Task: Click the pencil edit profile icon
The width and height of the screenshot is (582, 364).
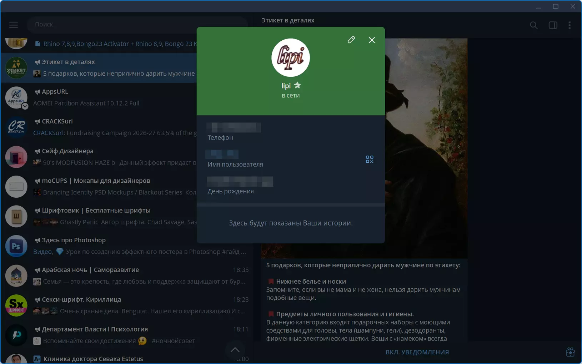Action: pyautogui.click(x=351, y=40)
